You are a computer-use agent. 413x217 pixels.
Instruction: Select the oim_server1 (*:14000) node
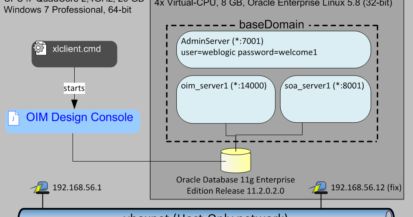226,100
